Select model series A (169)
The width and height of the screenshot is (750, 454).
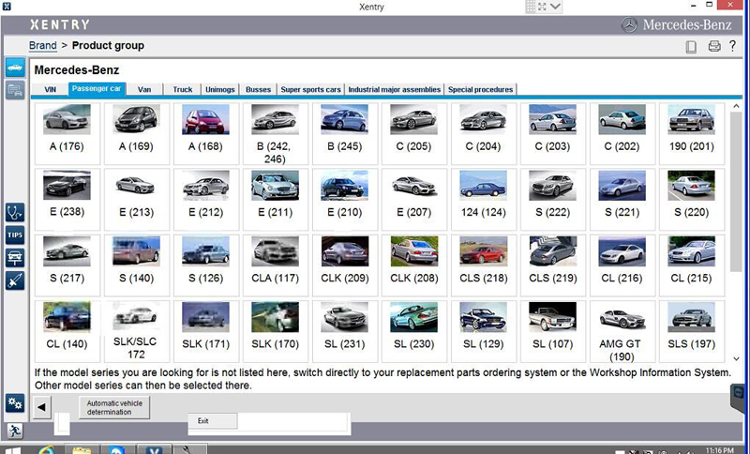pos(136,133)
